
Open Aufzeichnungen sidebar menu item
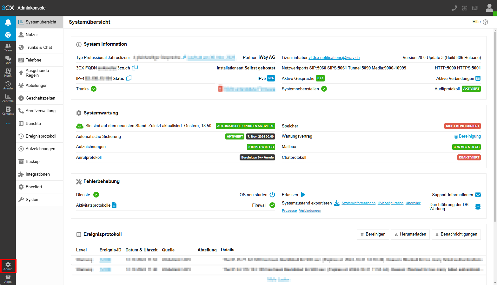(x=40, y=149)
